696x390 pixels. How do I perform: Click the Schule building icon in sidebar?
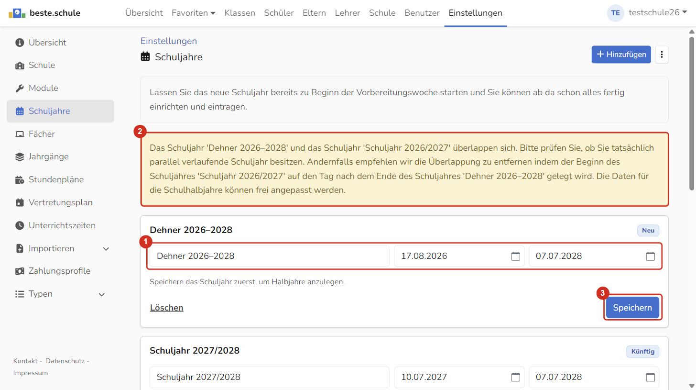[20, 66]
